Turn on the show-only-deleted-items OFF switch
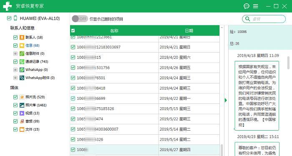Viewport: 292px width, 156px height. click(x=80, y=19)
